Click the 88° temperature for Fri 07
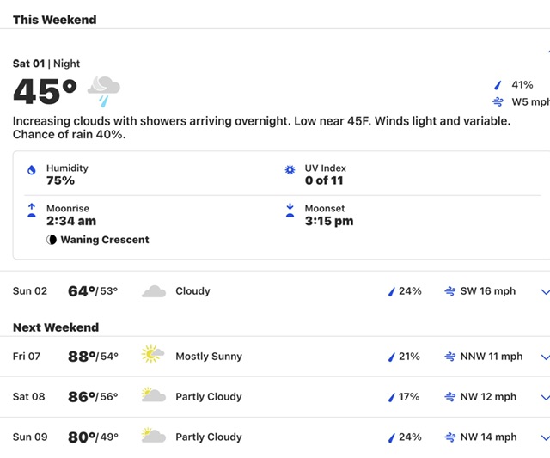 click(x=82, y=357)
